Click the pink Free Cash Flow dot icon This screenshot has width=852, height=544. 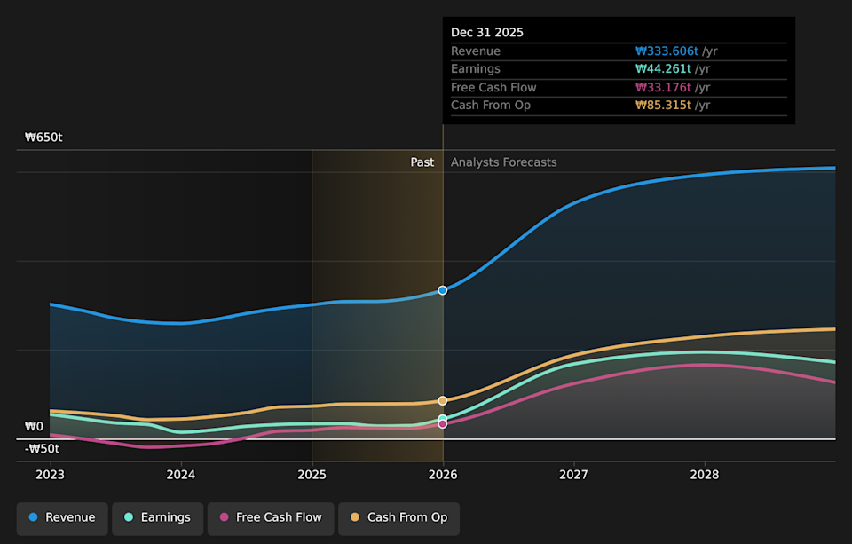tap(225, 518)
